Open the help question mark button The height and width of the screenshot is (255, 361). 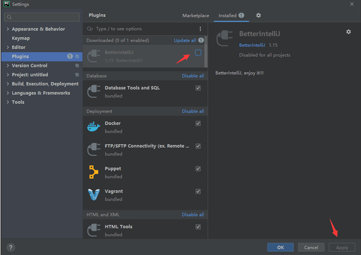11,247
